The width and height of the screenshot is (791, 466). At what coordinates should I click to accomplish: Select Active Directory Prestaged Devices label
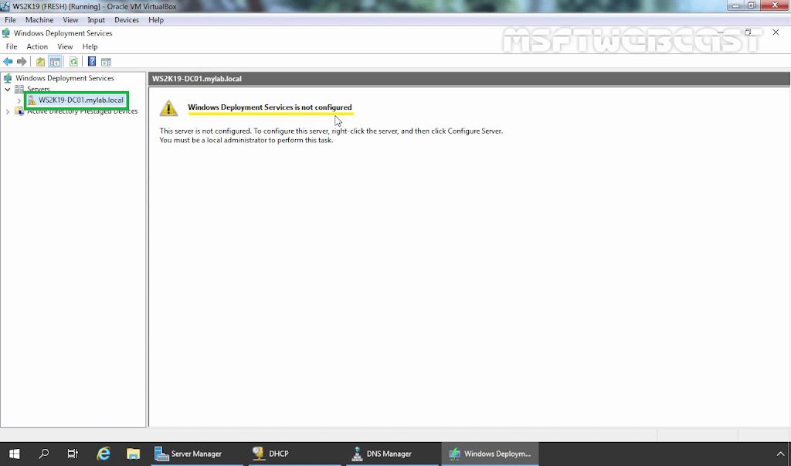tap(82, 111)
